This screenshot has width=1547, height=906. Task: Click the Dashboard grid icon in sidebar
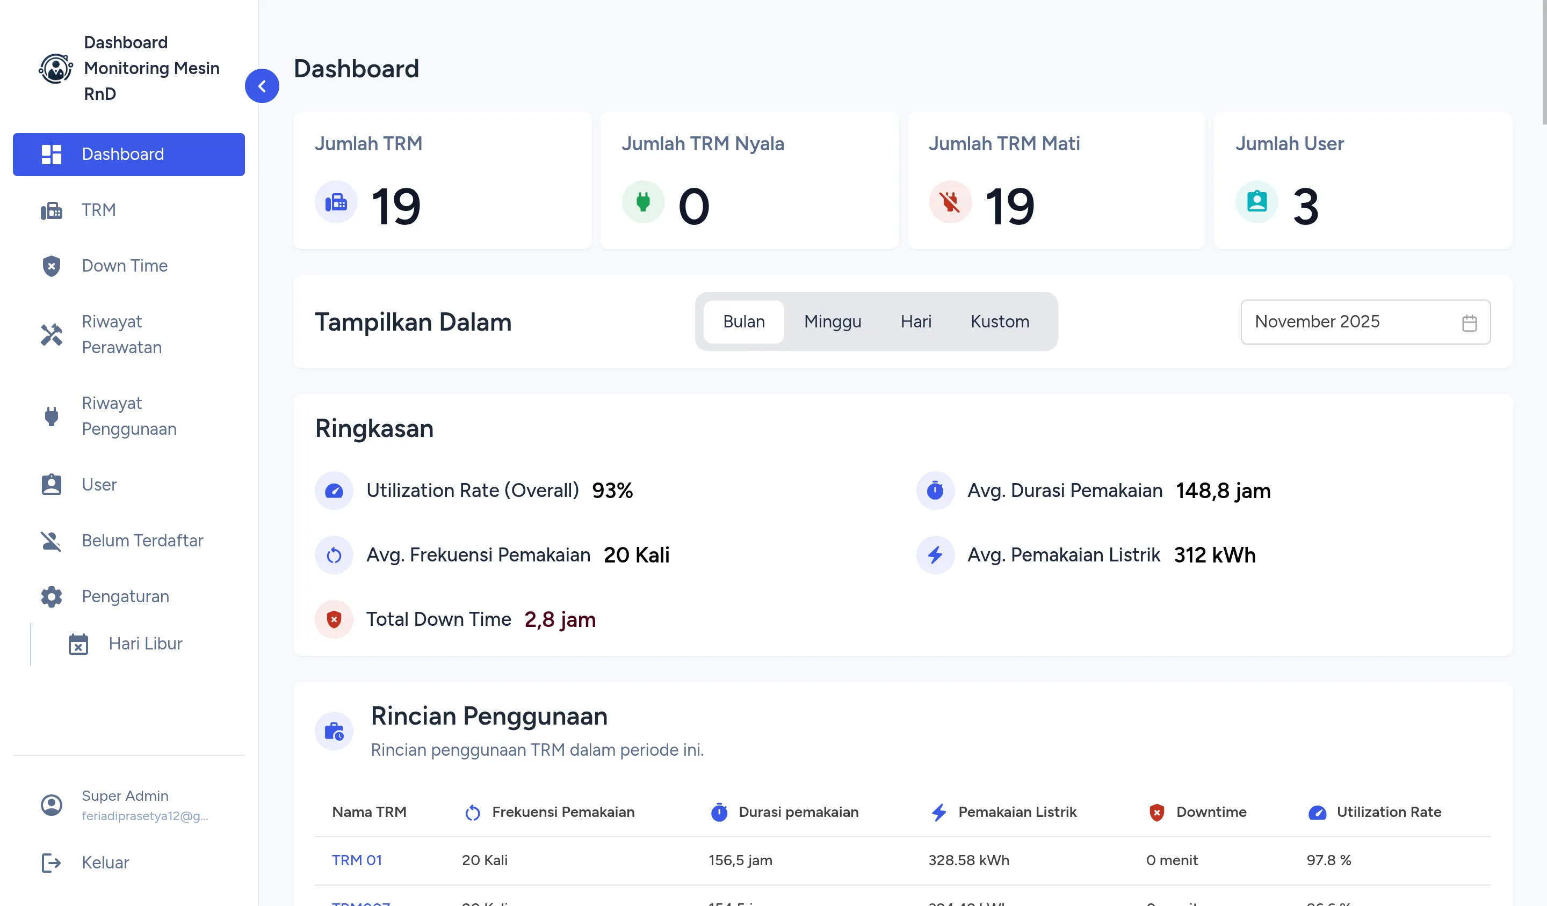click(x=52, y=155)
